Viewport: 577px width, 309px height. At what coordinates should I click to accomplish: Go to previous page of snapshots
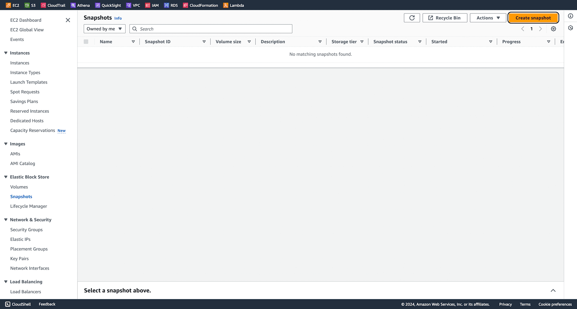tap(523, 29)
